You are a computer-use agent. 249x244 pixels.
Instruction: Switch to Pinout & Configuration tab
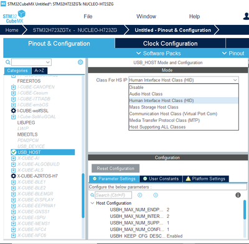coord(59,44)
